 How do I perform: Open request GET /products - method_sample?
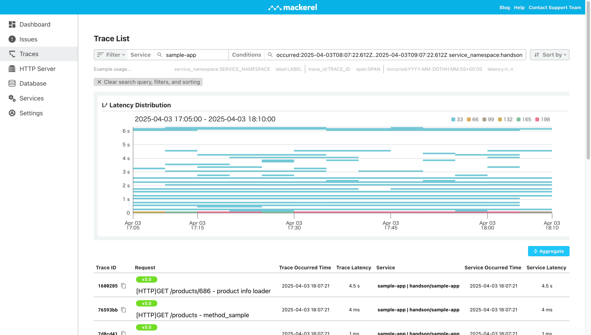coord(193,315)
